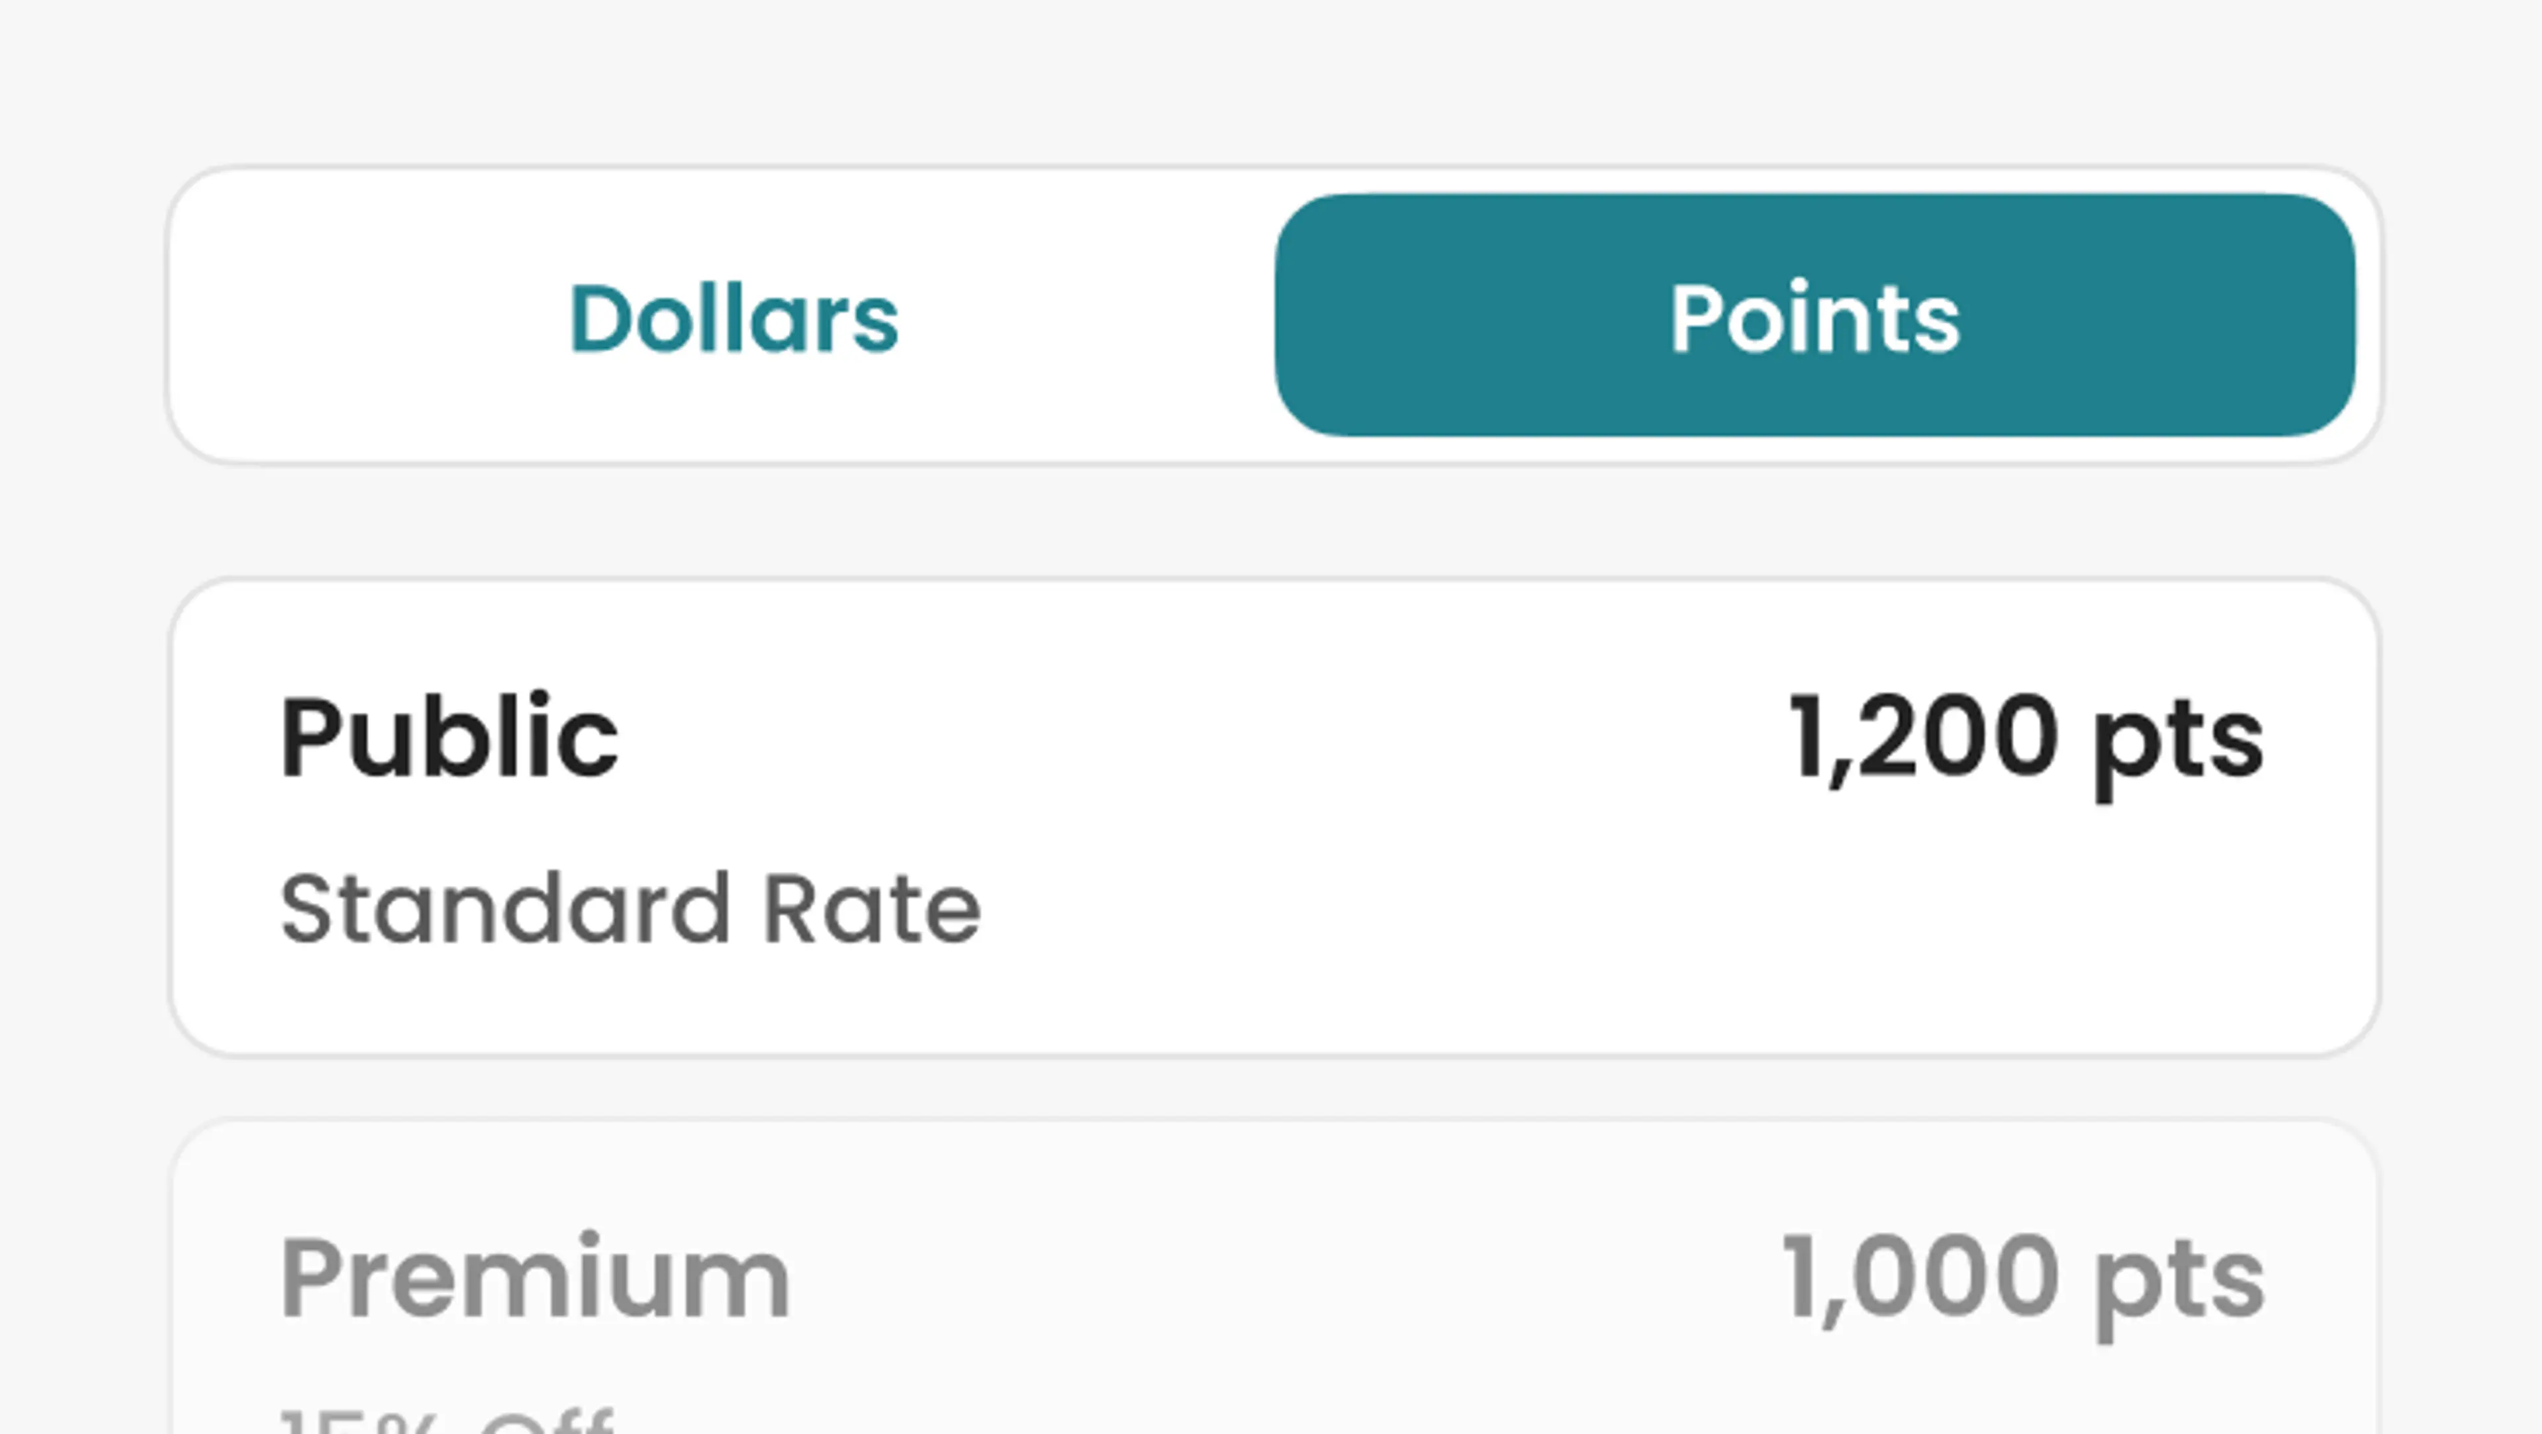Click the Public heading text
The width and height of the screenshot is (2542, 1434).
449,738
